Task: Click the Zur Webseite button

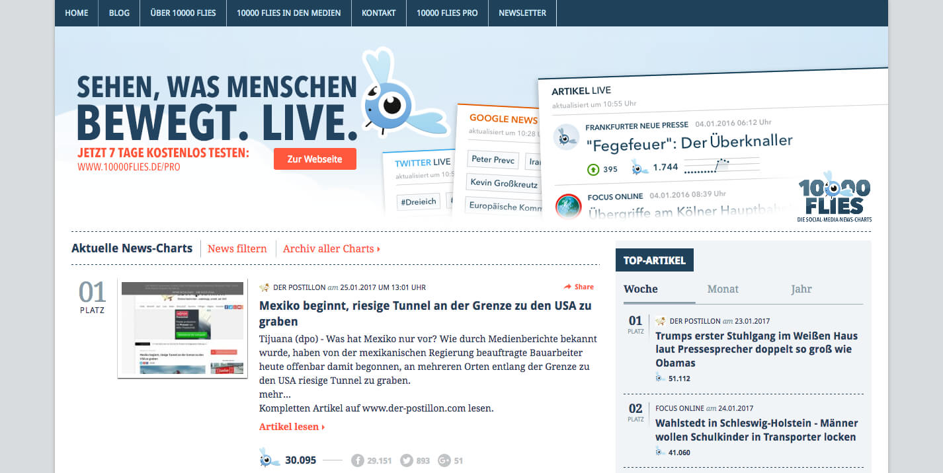Action: [x=315, y=159]
